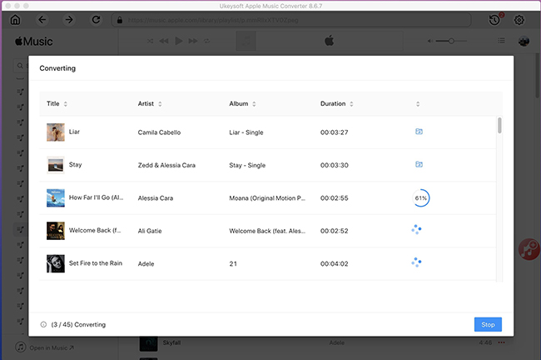Open settings via the gear icon
Image resolution: width=541 pixels, height=360 pixels.
pos(519,20)
